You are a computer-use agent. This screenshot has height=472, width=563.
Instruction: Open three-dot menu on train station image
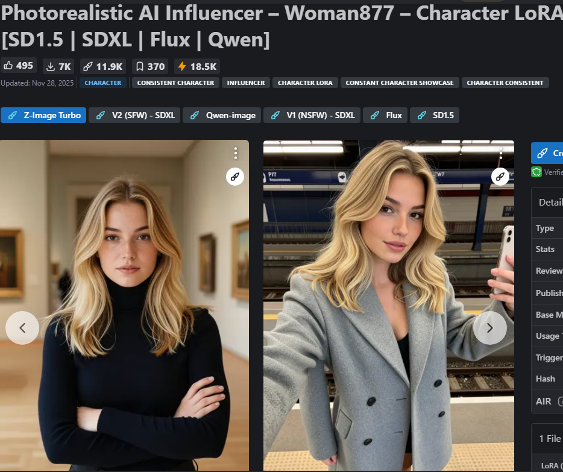tap(501, 153)
